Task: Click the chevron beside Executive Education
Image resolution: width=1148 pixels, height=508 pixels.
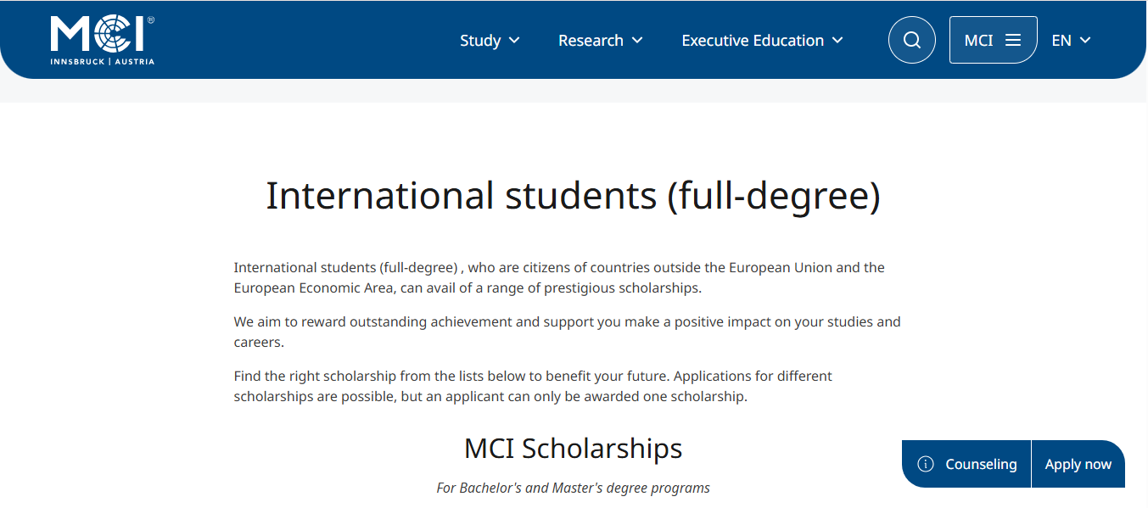Action: 837,40
